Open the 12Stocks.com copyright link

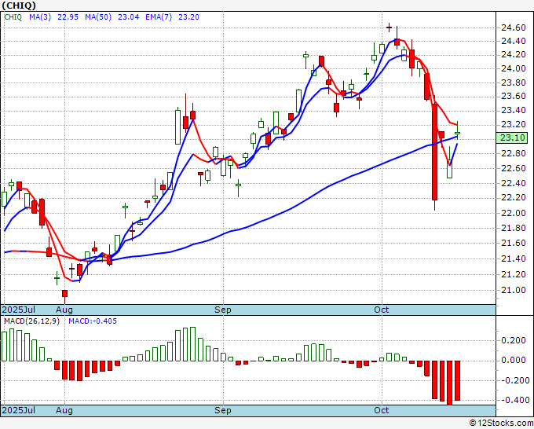coord(501,423)
